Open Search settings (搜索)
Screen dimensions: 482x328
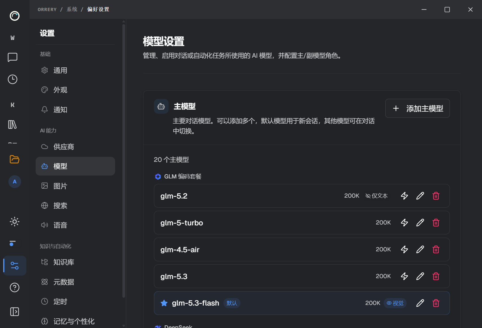pyautogui.click(x=75, y=206)
